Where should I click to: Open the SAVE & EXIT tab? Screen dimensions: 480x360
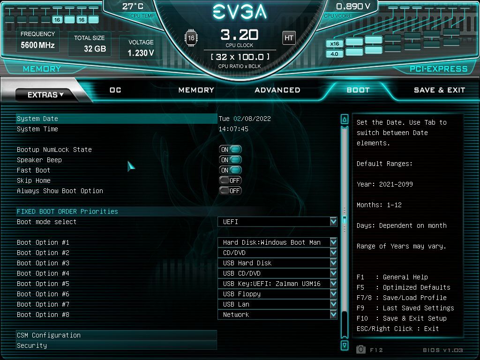[439, 90]
